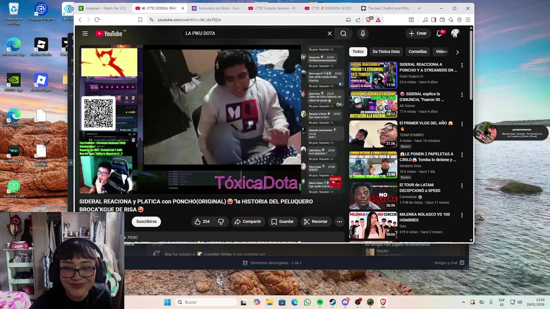Select the Videos filter chip

[x=442, y=51]
